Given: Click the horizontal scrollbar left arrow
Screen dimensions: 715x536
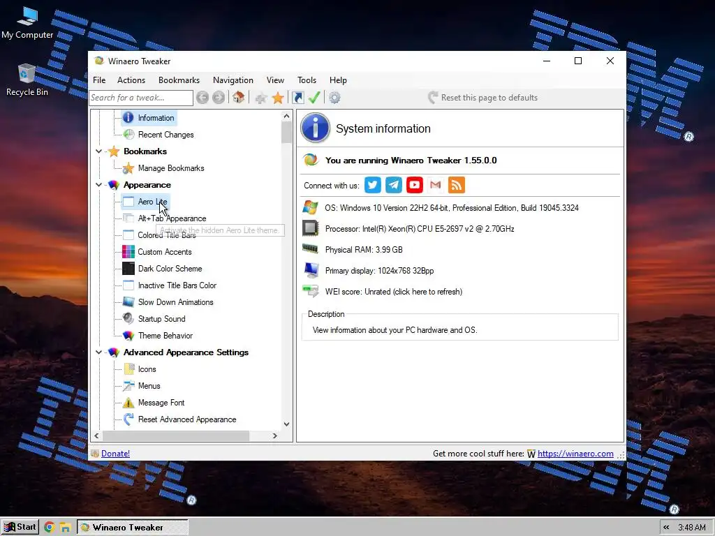Looking at the screenshot, I should click(x=96, y=435).
